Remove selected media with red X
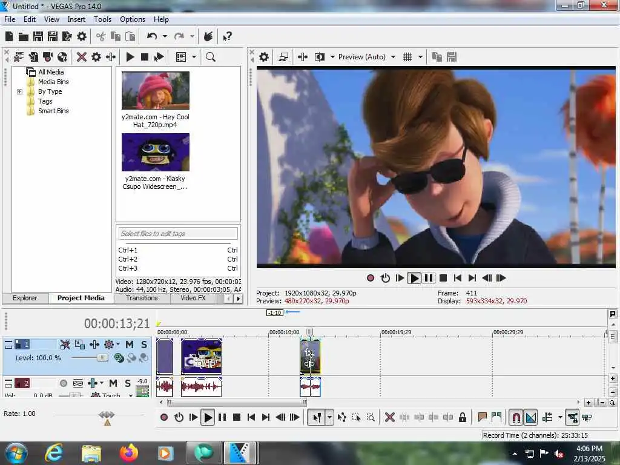 82,57
